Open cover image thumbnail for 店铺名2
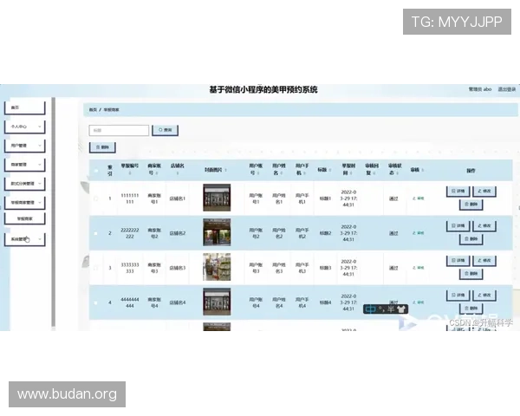This screenshot has width=520, height=416. pyautogui.click(x=217, y=232)
